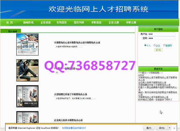The height and width of the screenshot is (131, 180).
Task: Go to 新闻资讯 in navigation bar
Action: pos(28,23)
